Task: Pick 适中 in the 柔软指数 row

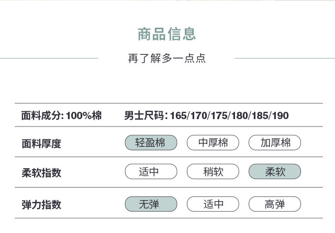Action: tap(151, 172)
